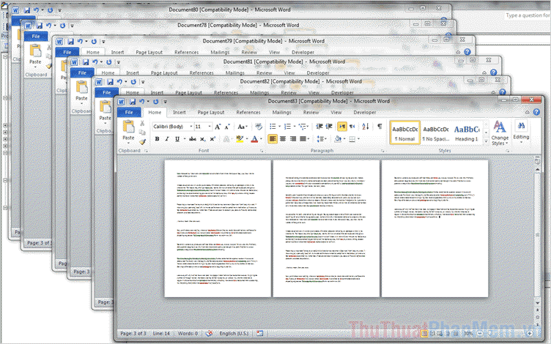Switch to Mailings tab in Document83

click(282, 112)
